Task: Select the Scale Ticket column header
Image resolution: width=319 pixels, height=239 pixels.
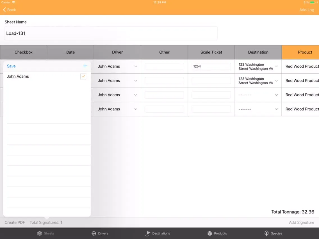Action: 211,52
